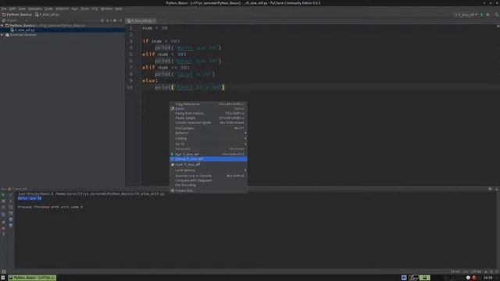Select Paste in the context menu
This screenshot has width=500, height=281.
(x=209, y=108)
